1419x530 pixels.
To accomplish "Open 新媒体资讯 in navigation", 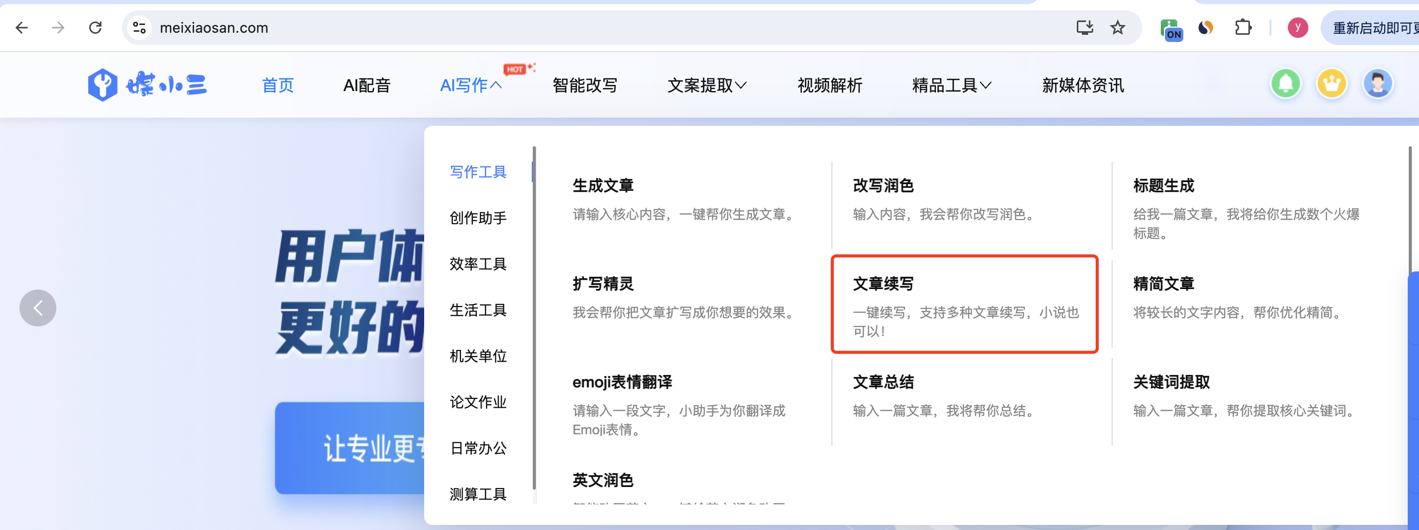I will (x=1082, y=85).
